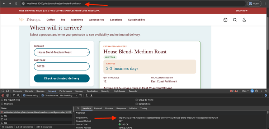269x129 pixels.
Task: Clear the network log
Action: pyautogui.click(x=8, y=95)
